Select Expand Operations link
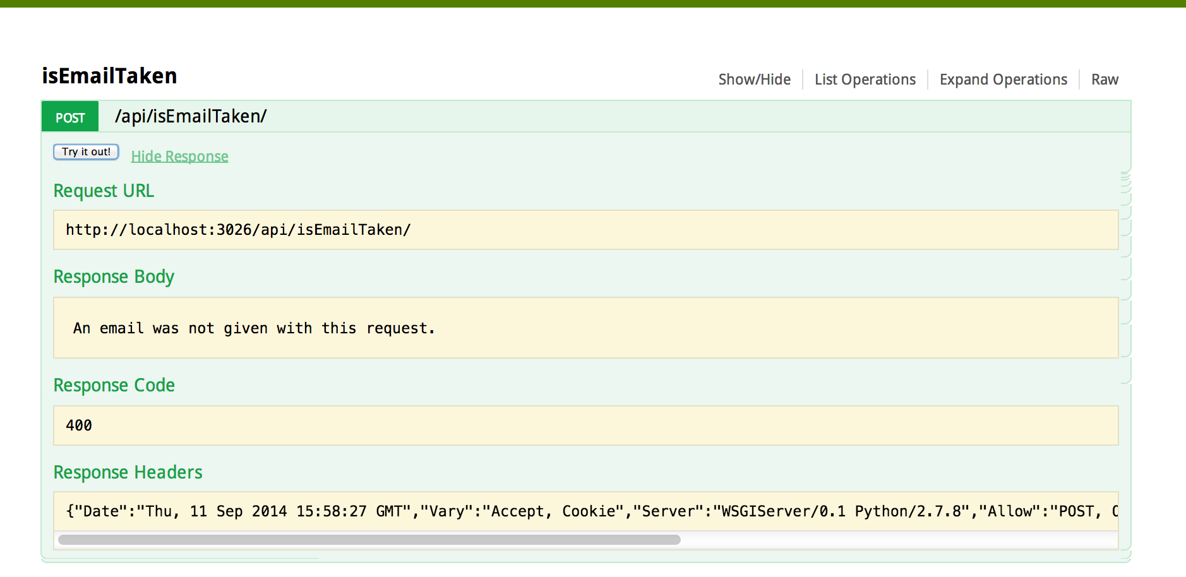 coord(1003,80)
